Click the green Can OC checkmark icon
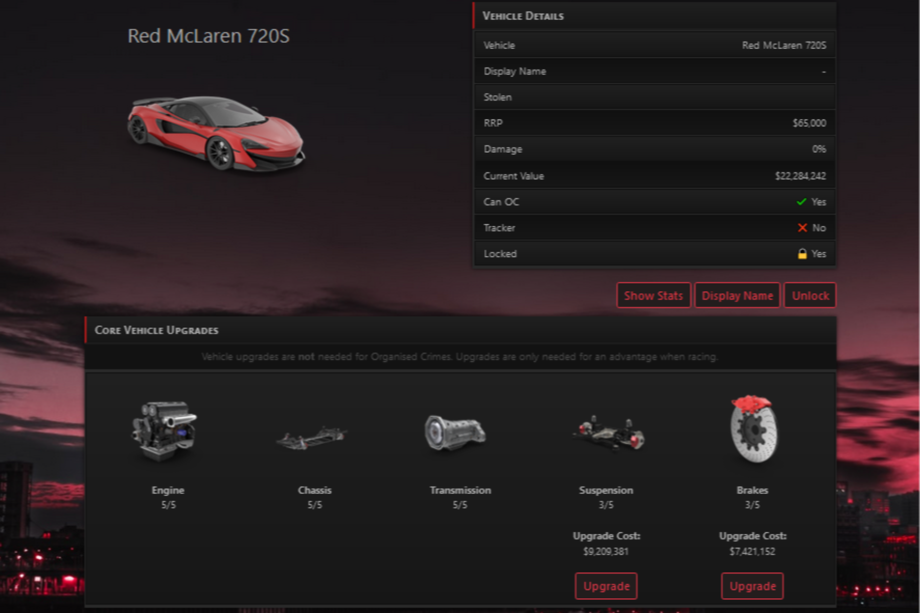 click(x=801, y=202)
